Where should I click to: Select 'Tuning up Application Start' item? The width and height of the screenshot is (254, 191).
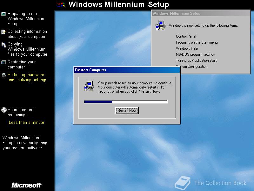[x=196, y=60]
